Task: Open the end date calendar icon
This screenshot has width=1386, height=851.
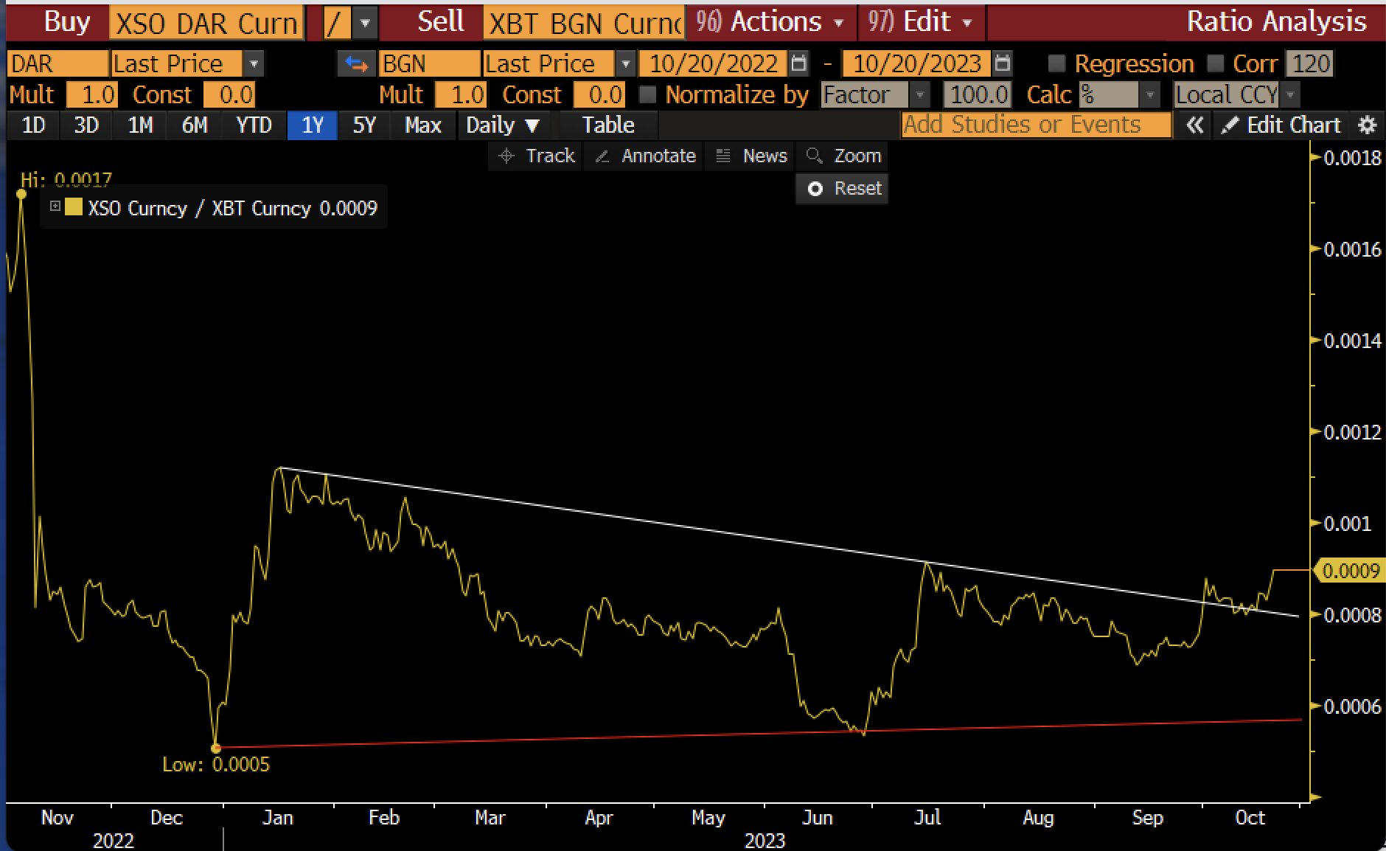Action: pos(1002,63)
